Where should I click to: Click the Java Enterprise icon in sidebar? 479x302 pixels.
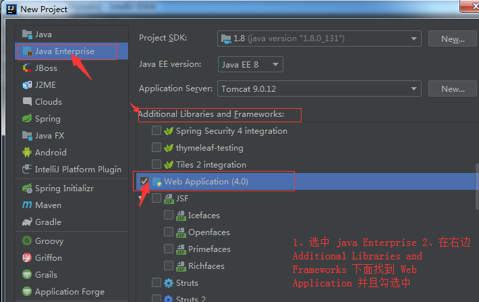[27, 51]
